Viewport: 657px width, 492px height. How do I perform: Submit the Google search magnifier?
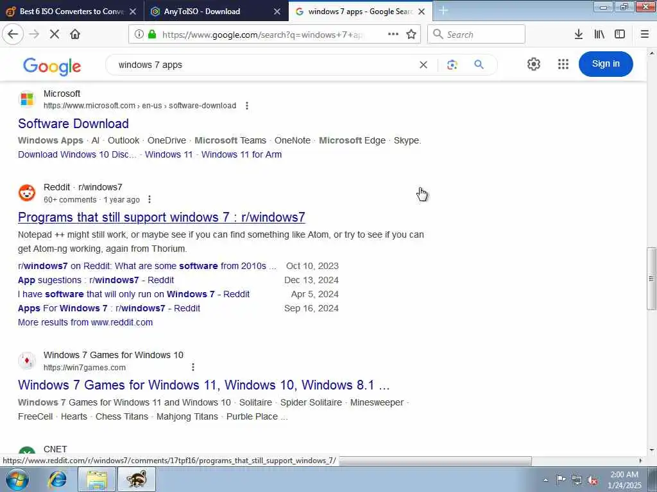pos(479,65)
